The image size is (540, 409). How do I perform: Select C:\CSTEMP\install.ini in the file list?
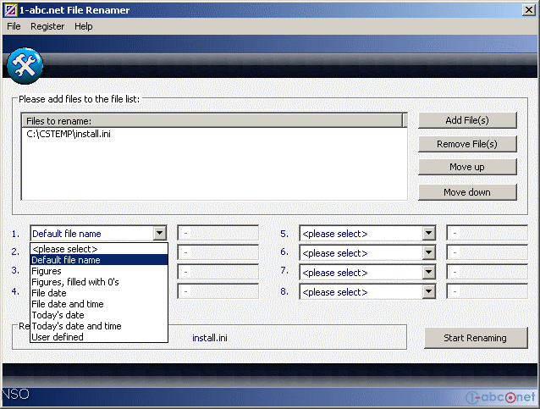[x=69, y=134]
